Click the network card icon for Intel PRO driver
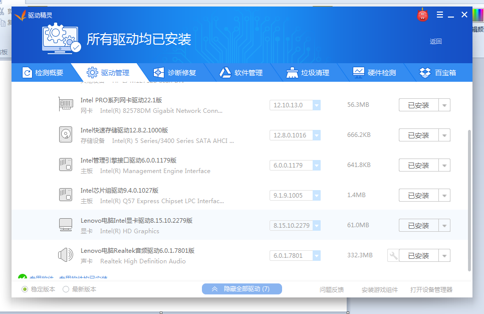This screenshot has height=314, width=484. 66,105
